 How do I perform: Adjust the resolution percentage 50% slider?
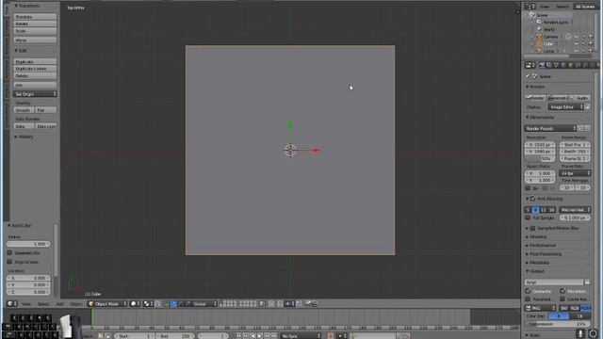click(x=540, y=158)
